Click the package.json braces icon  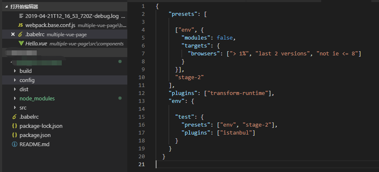click(x=15, y=135)
